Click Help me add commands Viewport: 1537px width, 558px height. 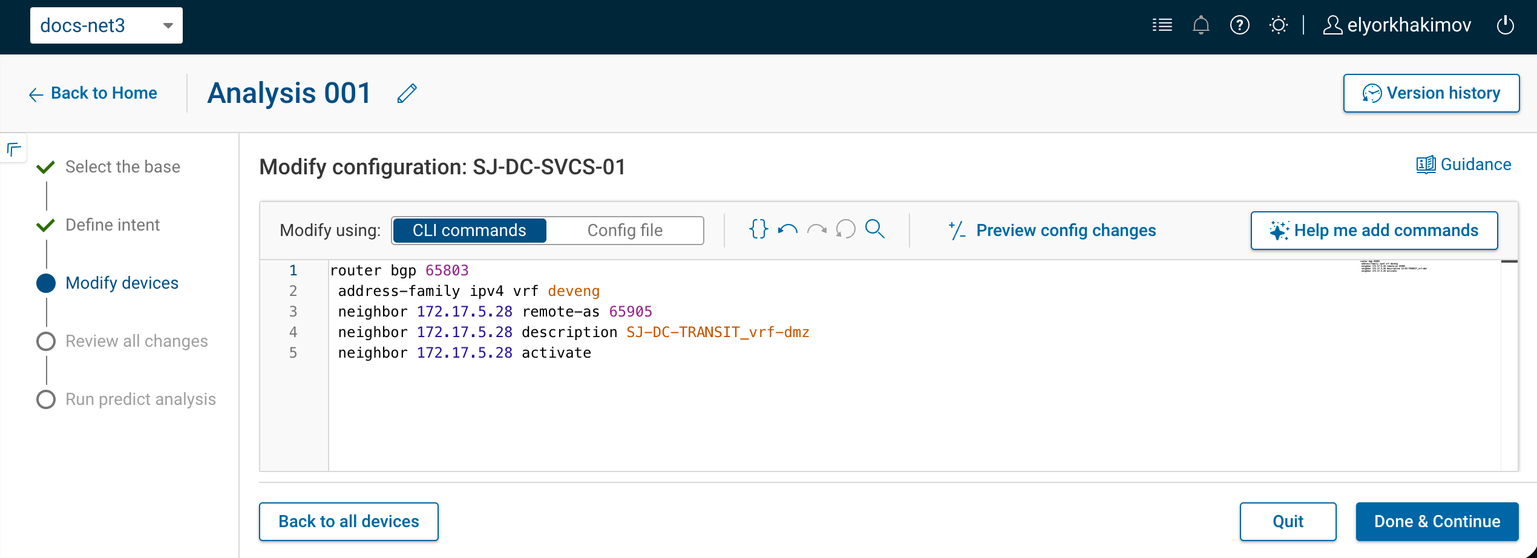pyautogui.click(x=1374, y=231)
